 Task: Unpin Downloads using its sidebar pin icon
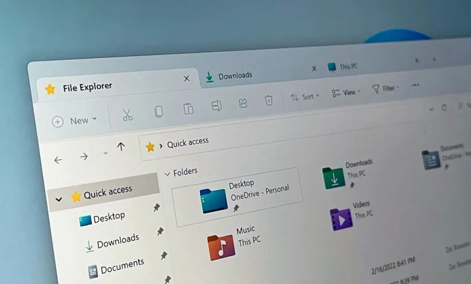click(x=160, y=231)
